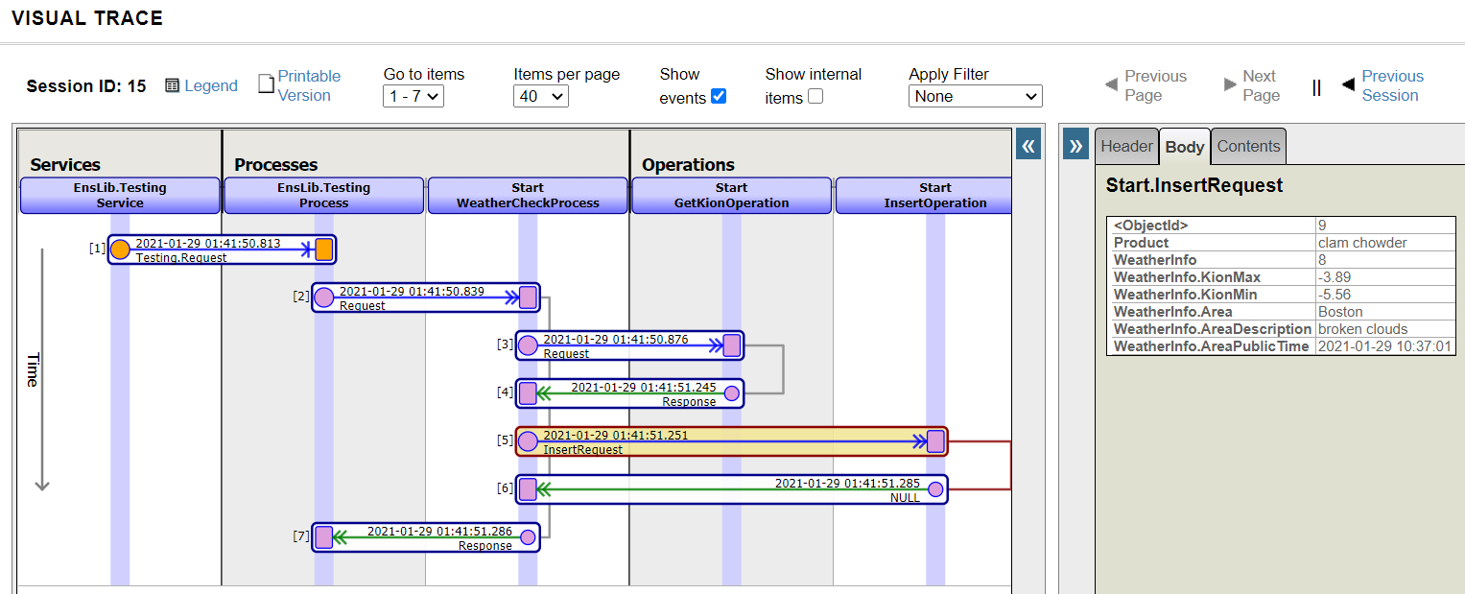Click the purple circle source of message 2
Image resolution: width=1465 pixels, height=594 pixels.
tap(324, 297)
